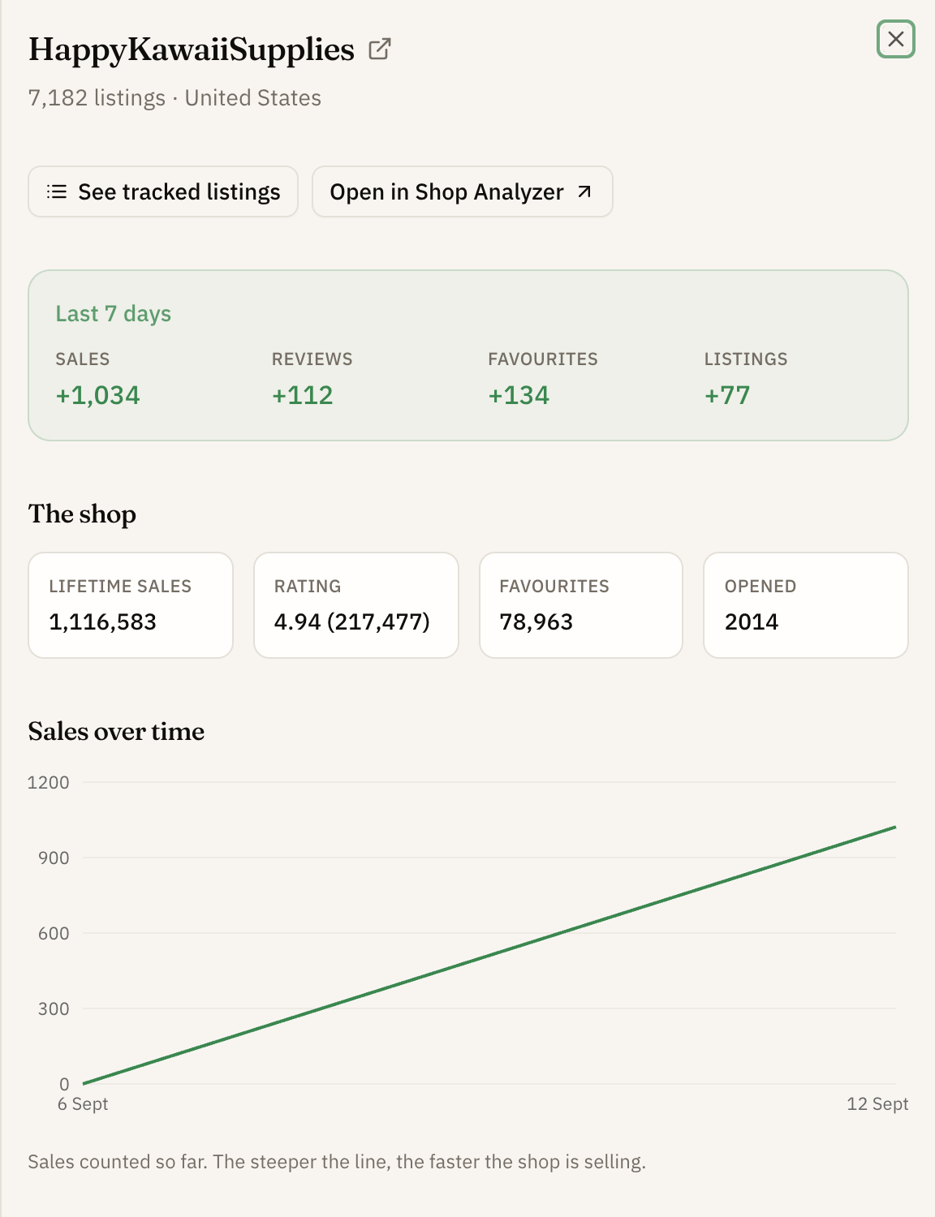This screenshot has height=1217, width=935.
Task: Click the +77 listings figure
Action: click(727, 395)
